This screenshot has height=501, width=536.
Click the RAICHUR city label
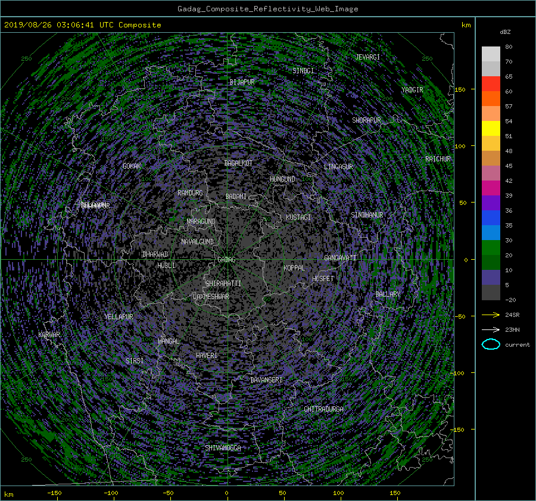(438, 159)
